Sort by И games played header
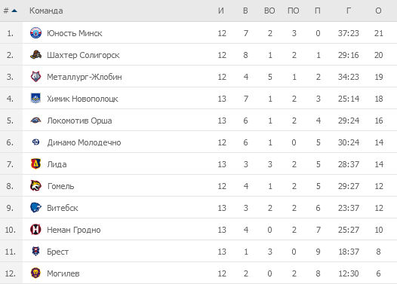Screen dimensions: 397x284 221,11
